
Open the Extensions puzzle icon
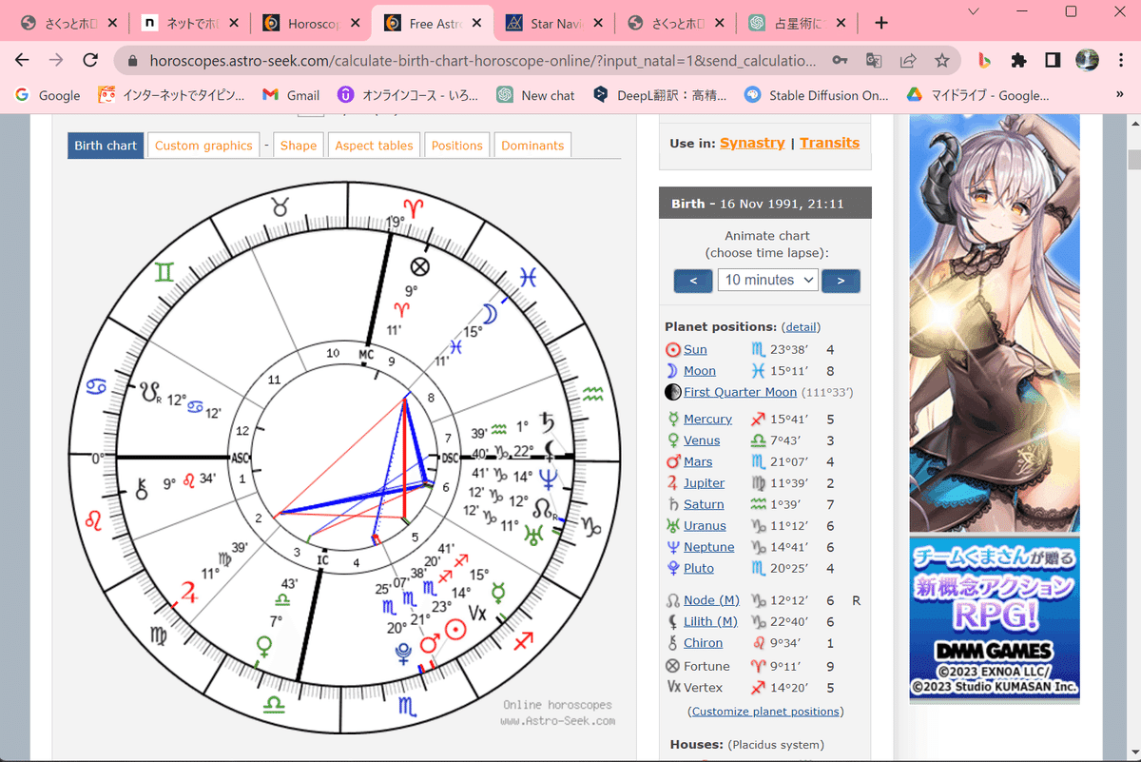pos(1018,60)
